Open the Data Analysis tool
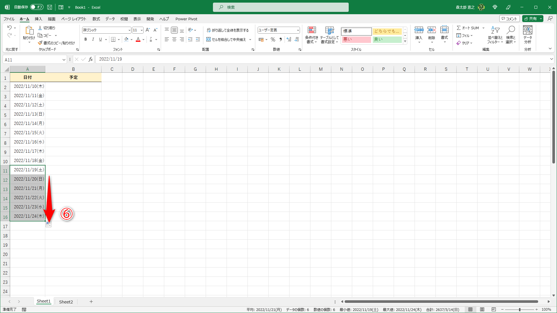557x313 pixels. coord(527,35)
